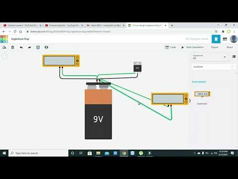Click the Instruments section heading

point(199,82)
